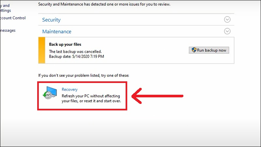
Task: Click the 'detected one or more issues' header text
Action: coord(104,5)
